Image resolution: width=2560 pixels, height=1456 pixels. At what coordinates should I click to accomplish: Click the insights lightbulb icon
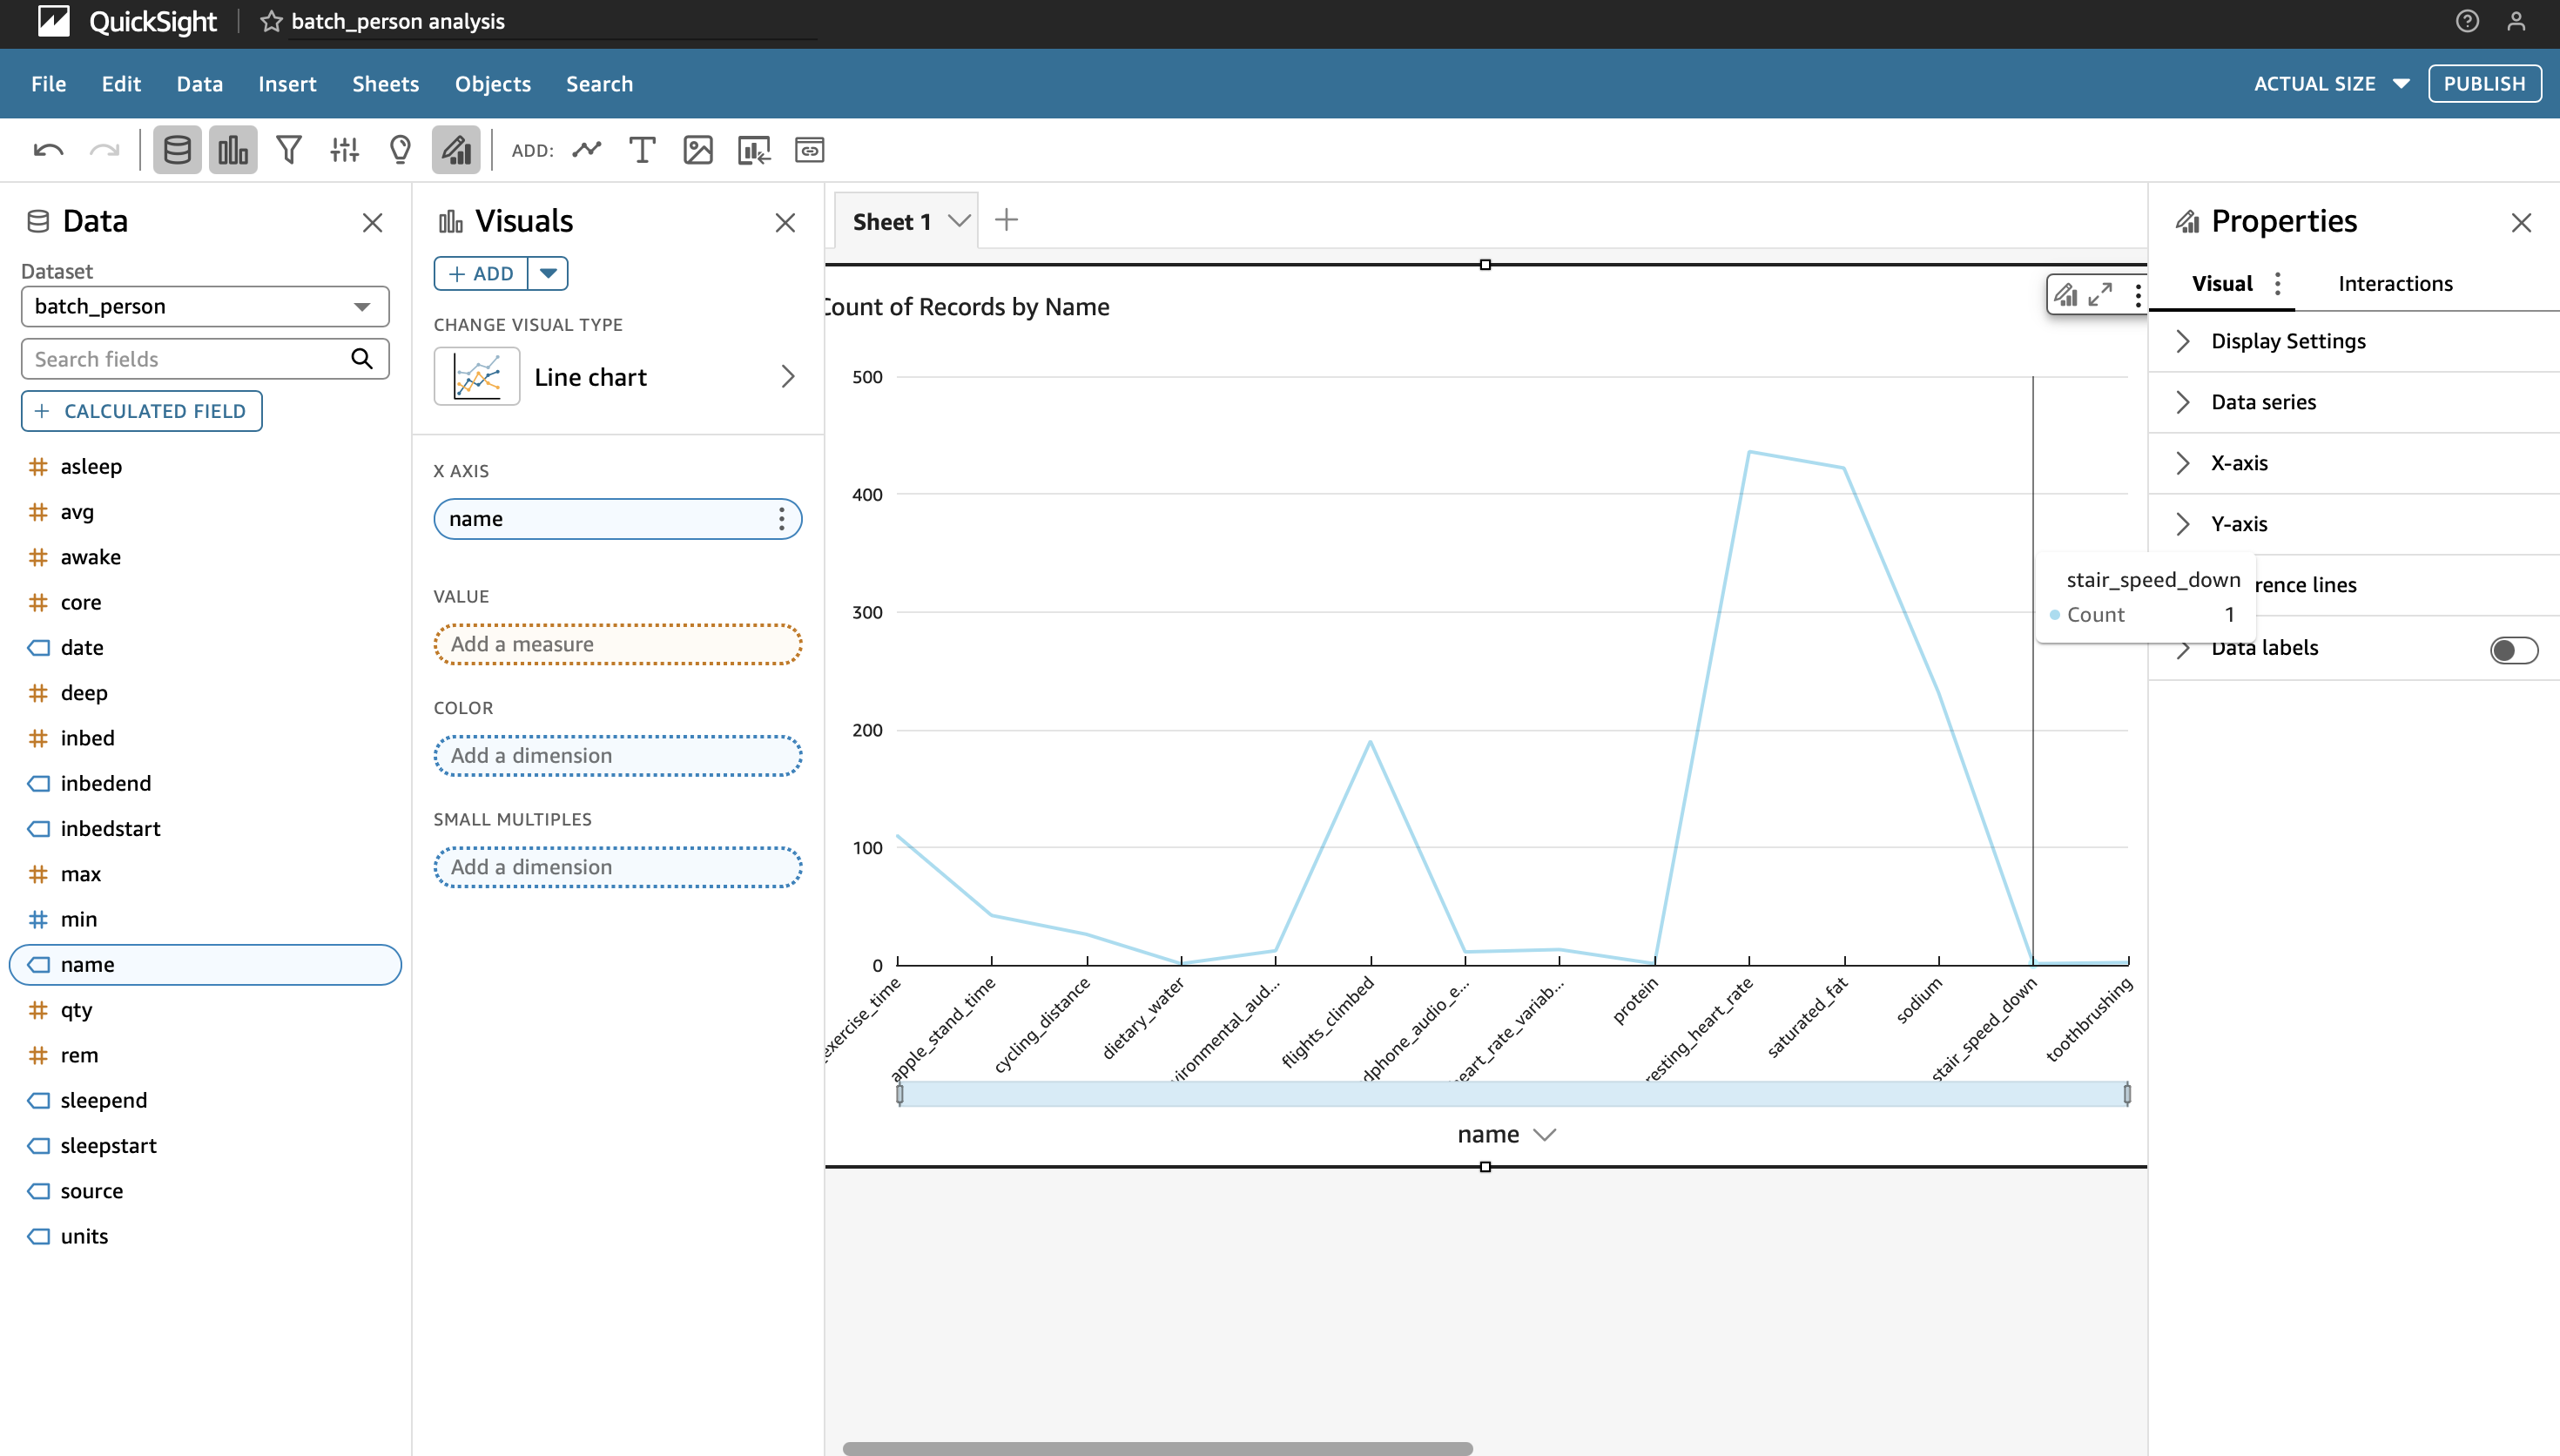[400, 151]
